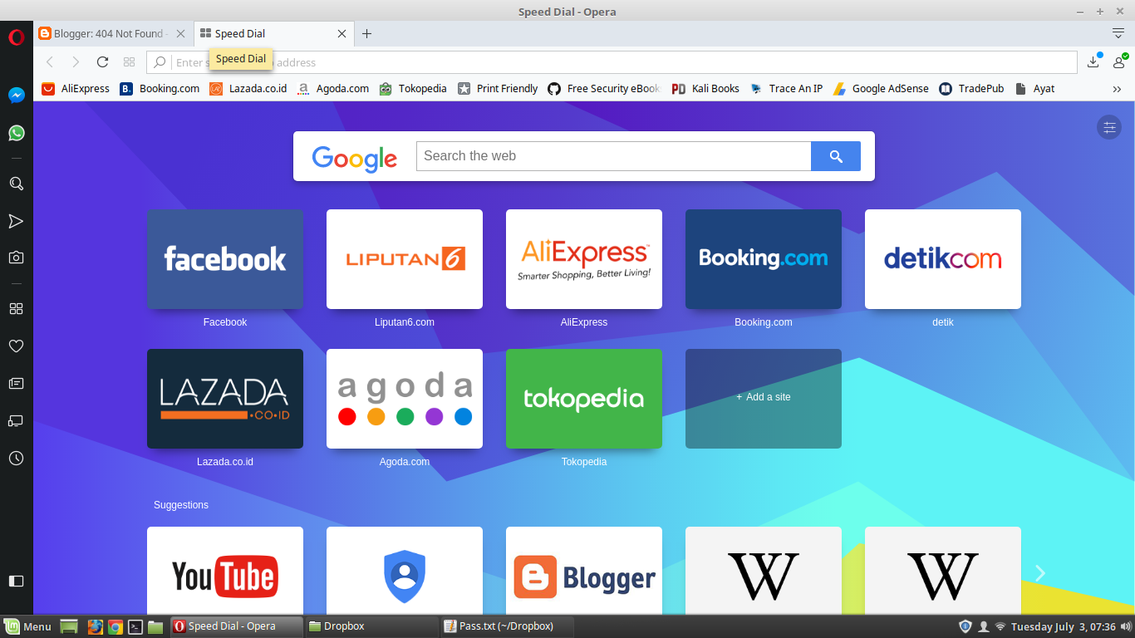Open My Flow arrow icon in sidebar
The width and height of the screenshot is (1135, 638).
coord(16,221)
